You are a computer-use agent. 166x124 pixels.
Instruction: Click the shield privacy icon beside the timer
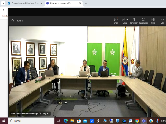13,21
